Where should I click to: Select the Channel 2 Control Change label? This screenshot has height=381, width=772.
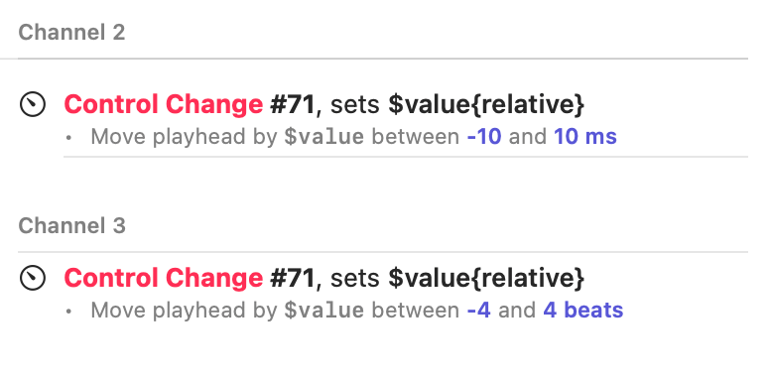pyautogui.click(x=164, y=104)
